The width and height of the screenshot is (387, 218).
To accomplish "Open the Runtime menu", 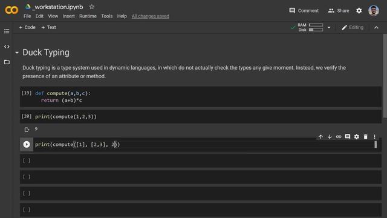I will [88, 16].
